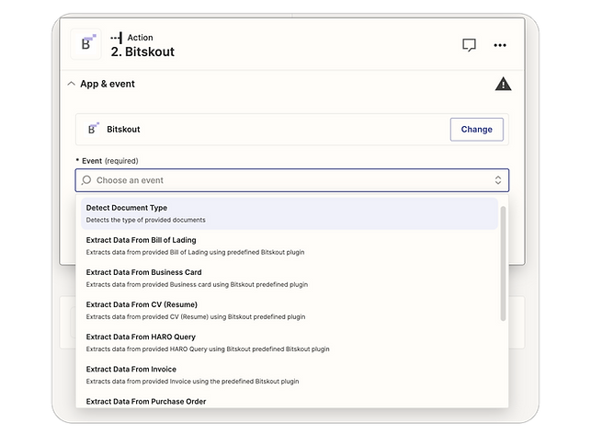Screen dimensions: 591x435
Task: Toggle the event dropdown up-down arrows
Action: [498, 180]
